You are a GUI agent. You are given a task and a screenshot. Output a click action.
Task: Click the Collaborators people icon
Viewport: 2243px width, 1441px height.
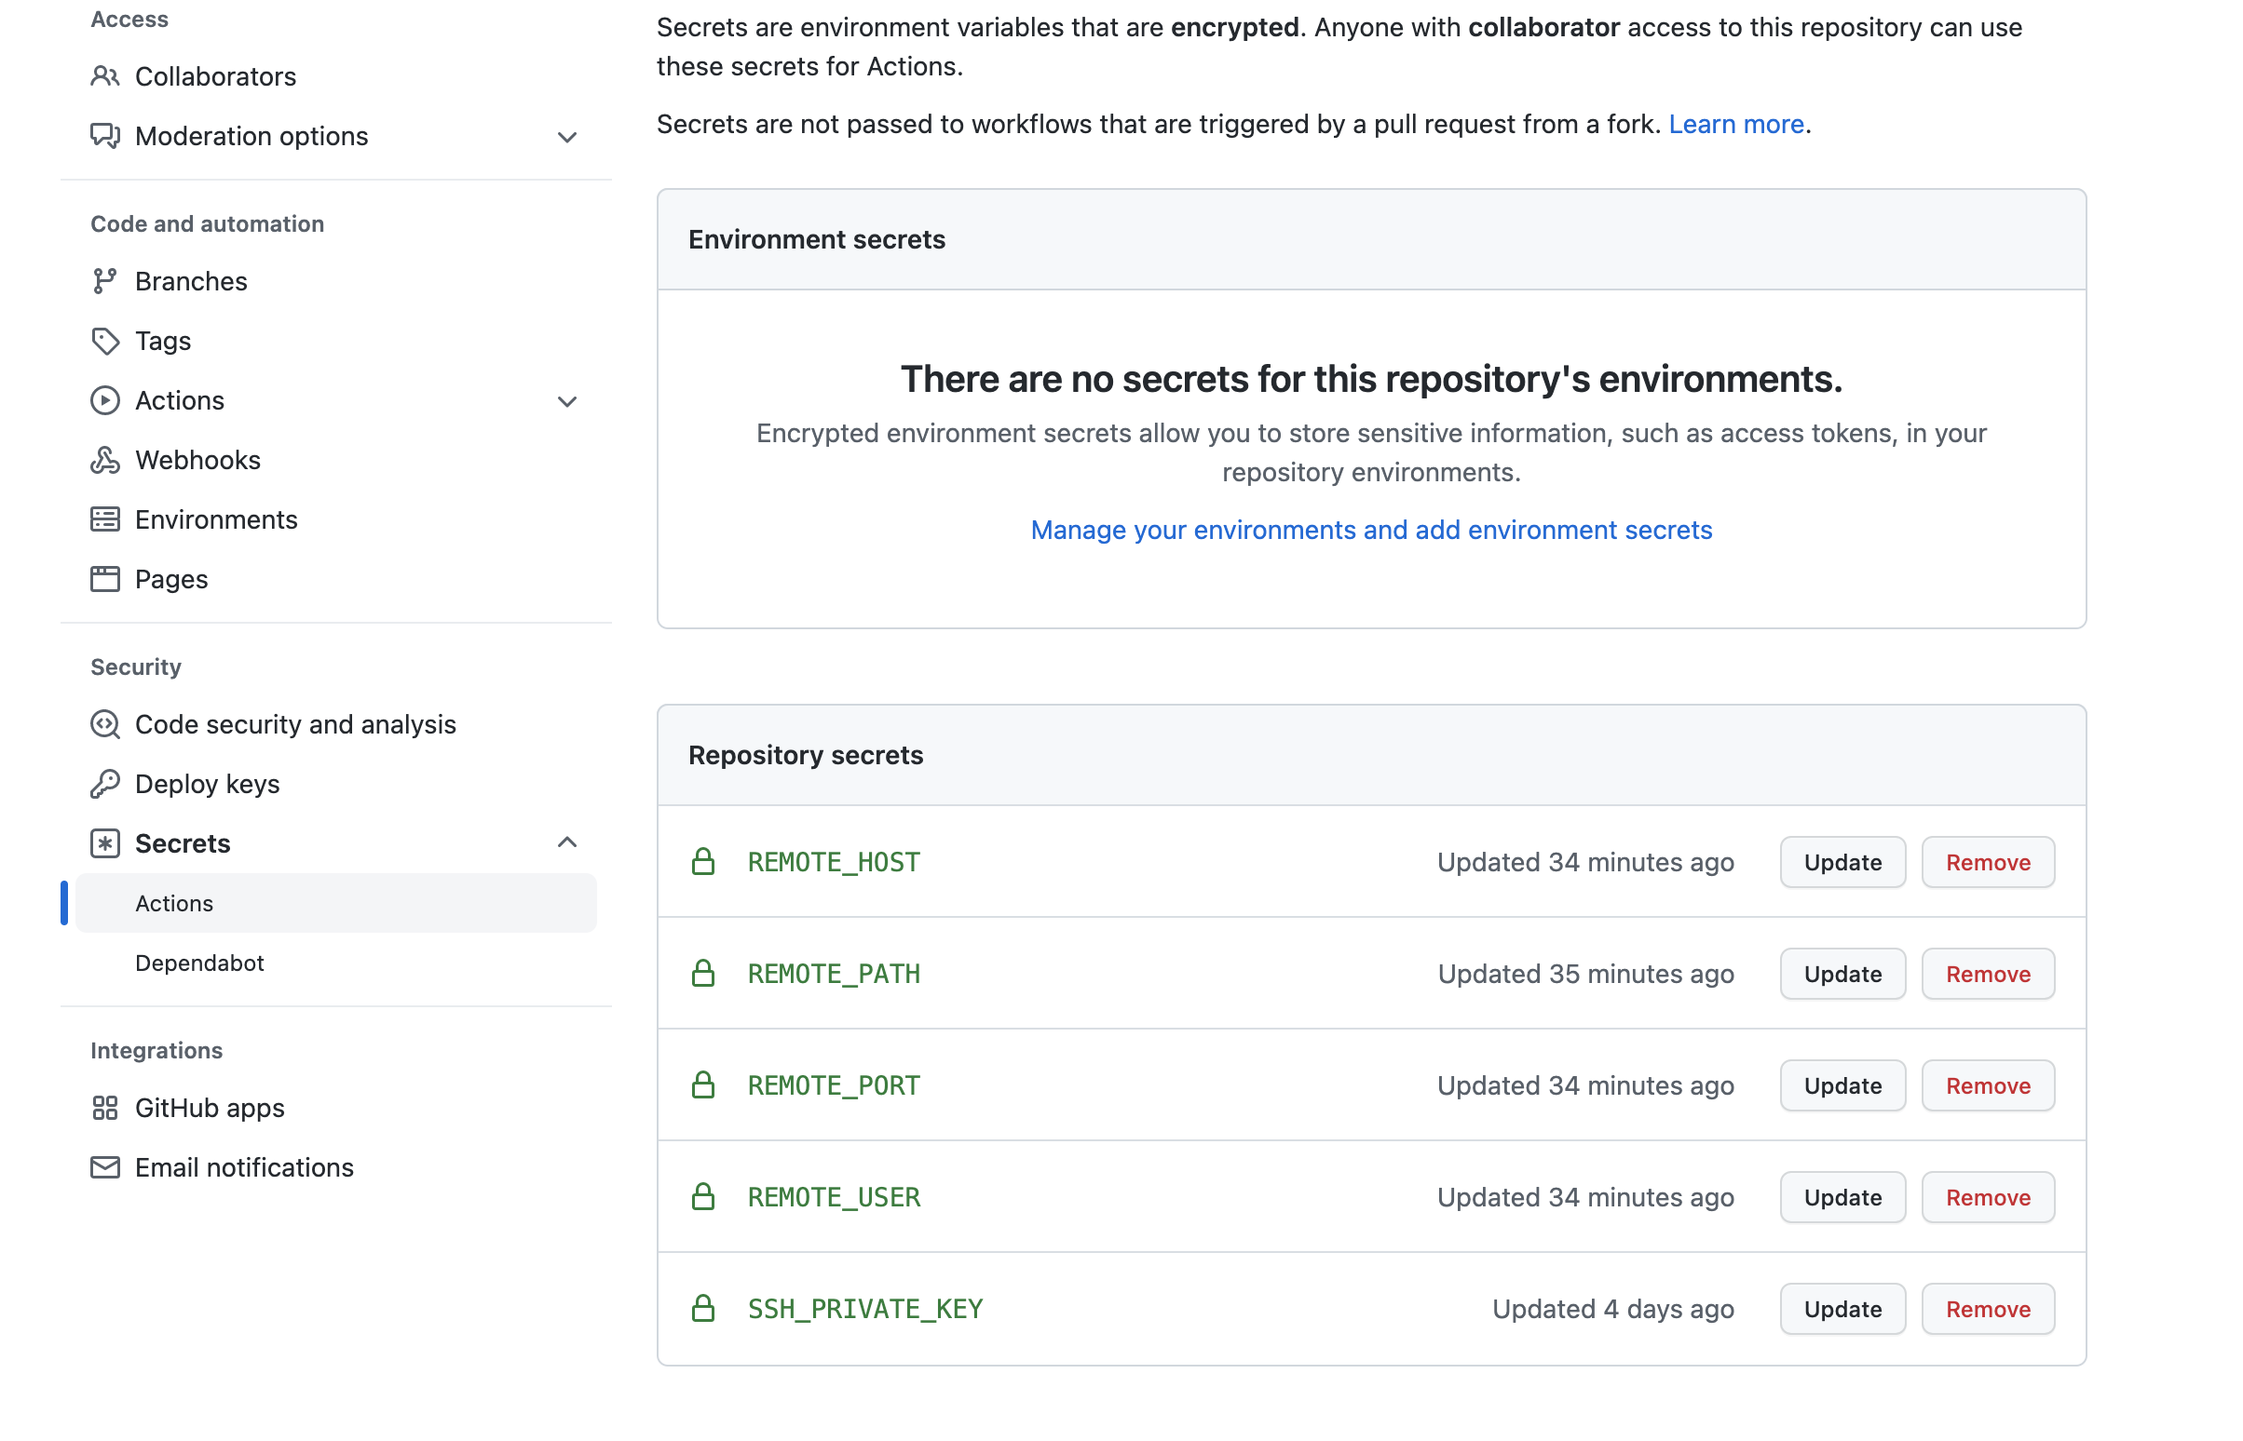(x=105, y=76)
